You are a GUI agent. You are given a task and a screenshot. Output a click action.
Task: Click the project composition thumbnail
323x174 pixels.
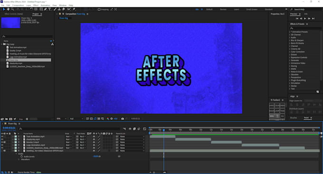(11, 22)
